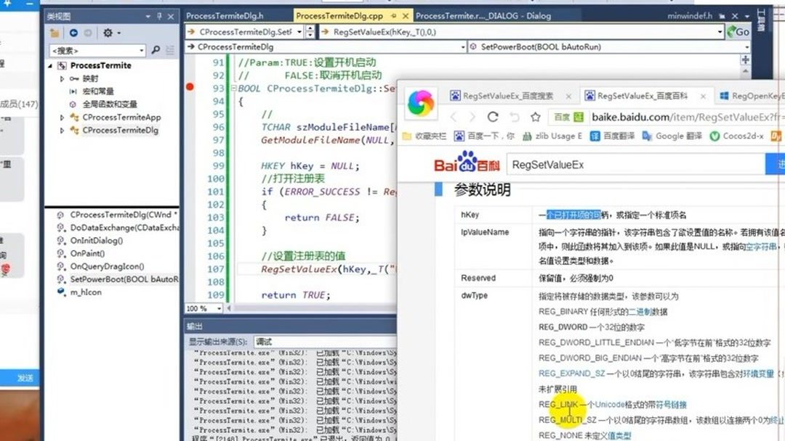This screenshot has height=441, width=785.
Task: Click the back navigation arrow in Class View
Action: (x=73, y=33)
